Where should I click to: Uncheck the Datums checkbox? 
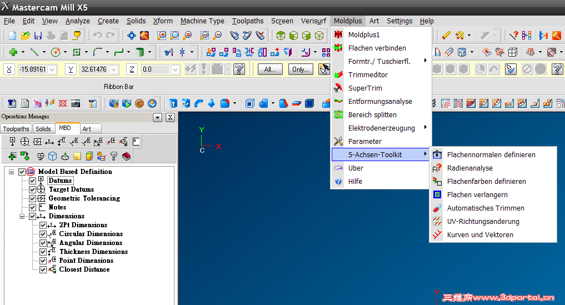coord(32,181)
